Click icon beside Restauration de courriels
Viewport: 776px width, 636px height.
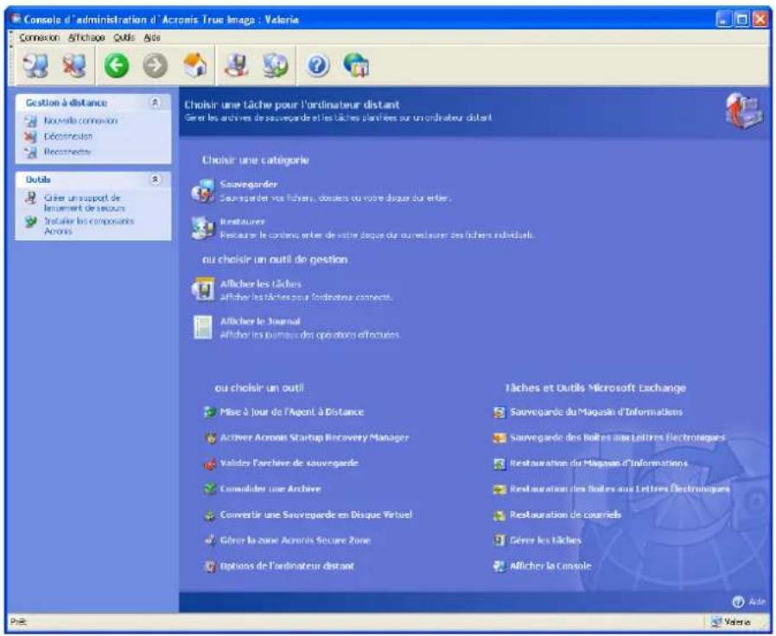pyautogui.click(x=499, y=515)
